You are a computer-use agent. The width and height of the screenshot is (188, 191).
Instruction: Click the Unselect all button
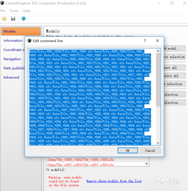[x=175, y=76]
